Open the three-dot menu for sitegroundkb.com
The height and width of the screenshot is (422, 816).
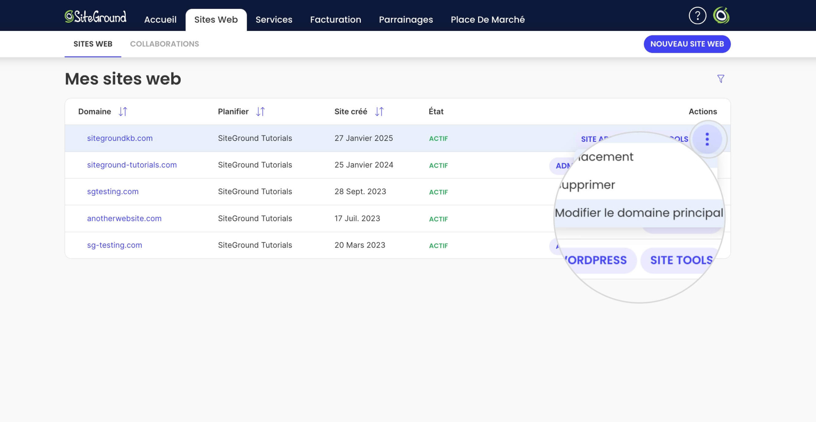(x=707, y=139)
